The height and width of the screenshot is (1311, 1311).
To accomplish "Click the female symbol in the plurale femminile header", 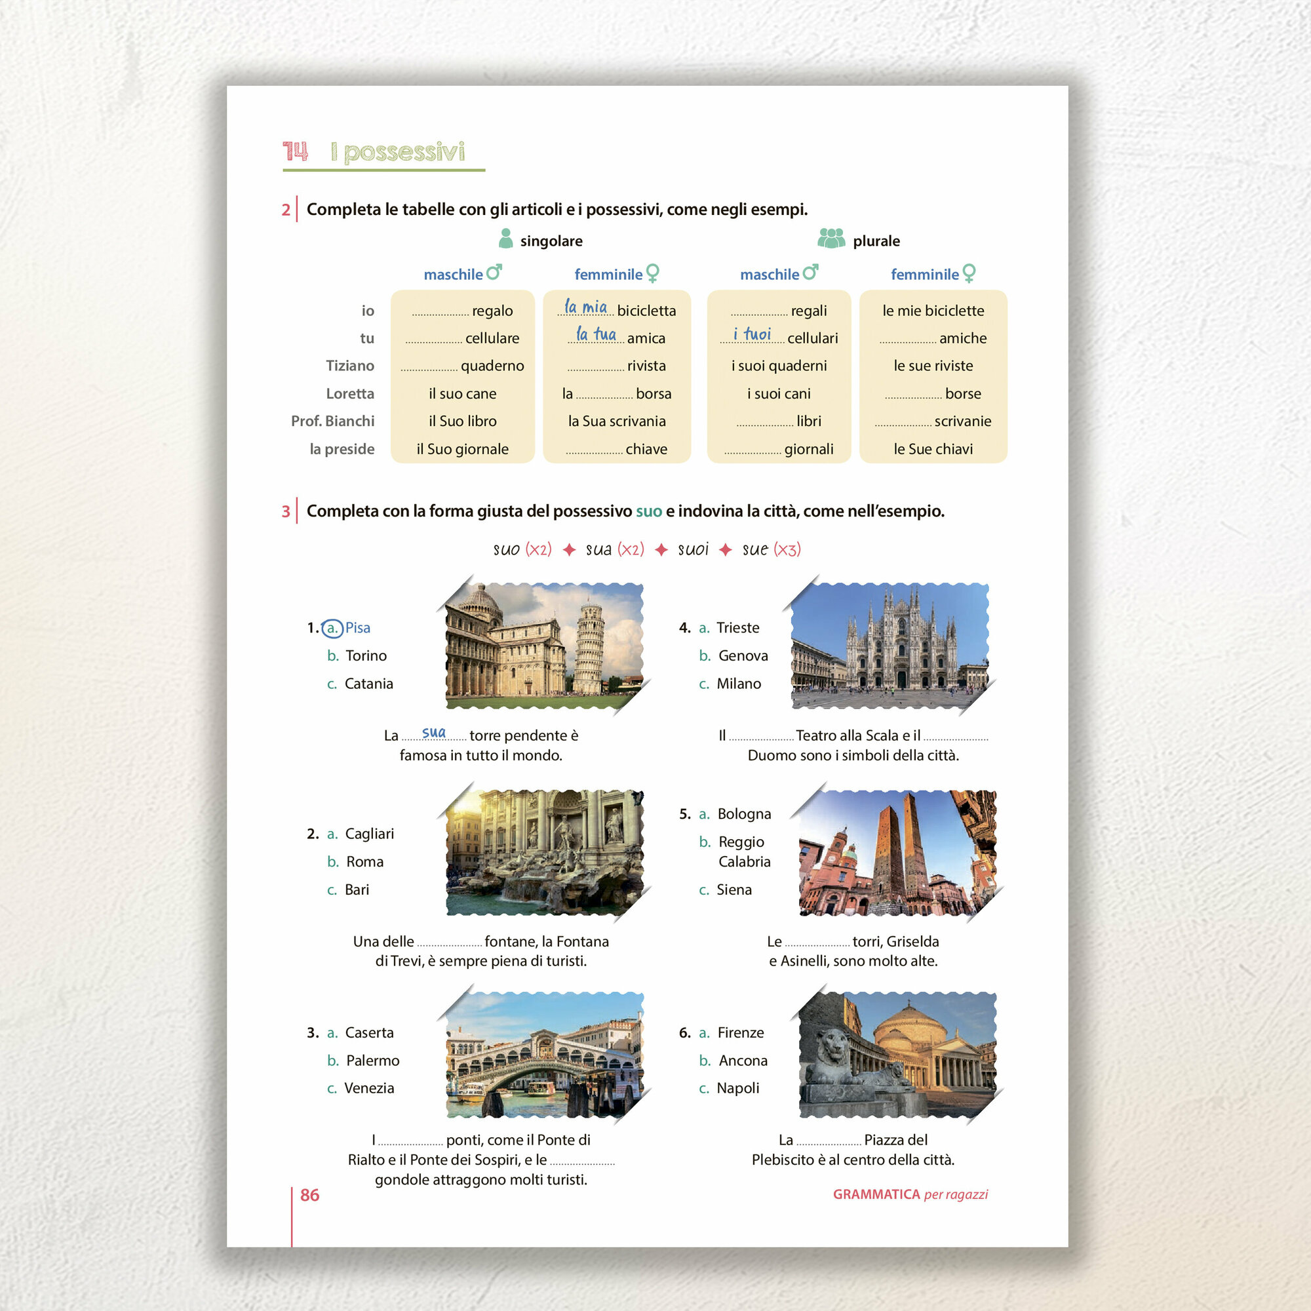I will click(969, 273).
